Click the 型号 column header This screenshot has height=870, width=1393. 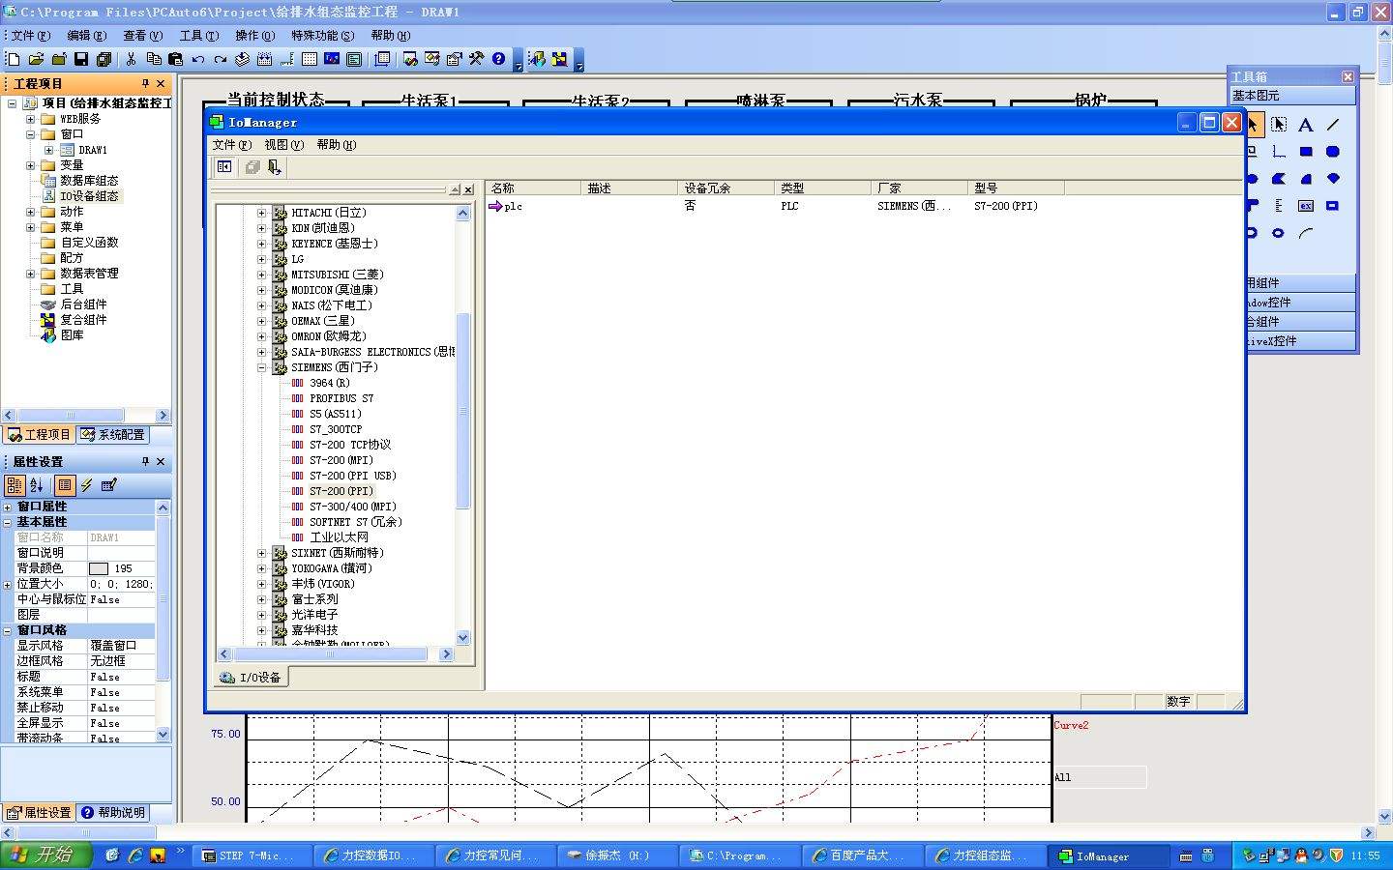pyautogui.click(x=1017, y=188)
